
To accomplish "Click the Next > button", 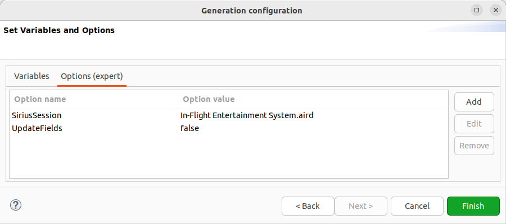I will click(x=360, y=206).
